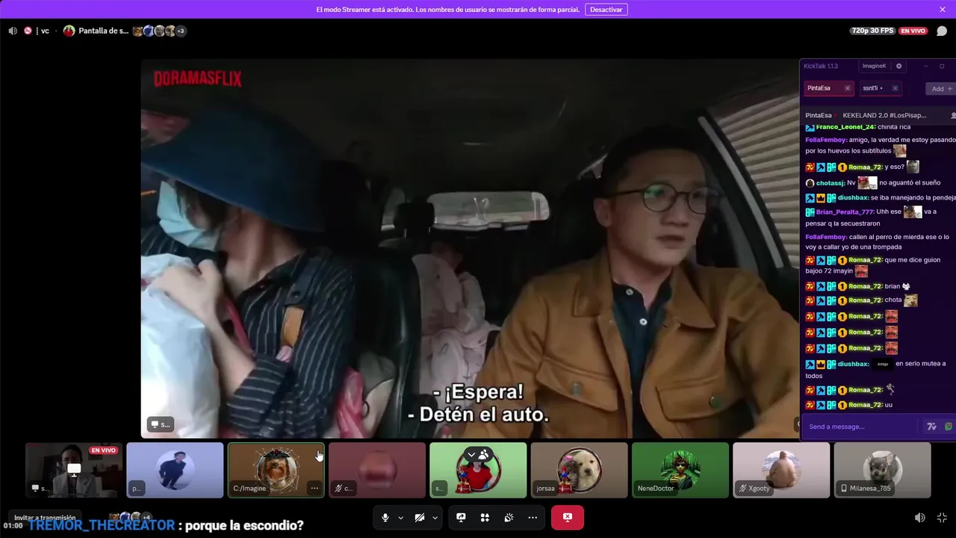This screenshot has width=956, height=538.
Task: Click the ImagineK account button in KickTalk
Action: [x=874, y=66]
